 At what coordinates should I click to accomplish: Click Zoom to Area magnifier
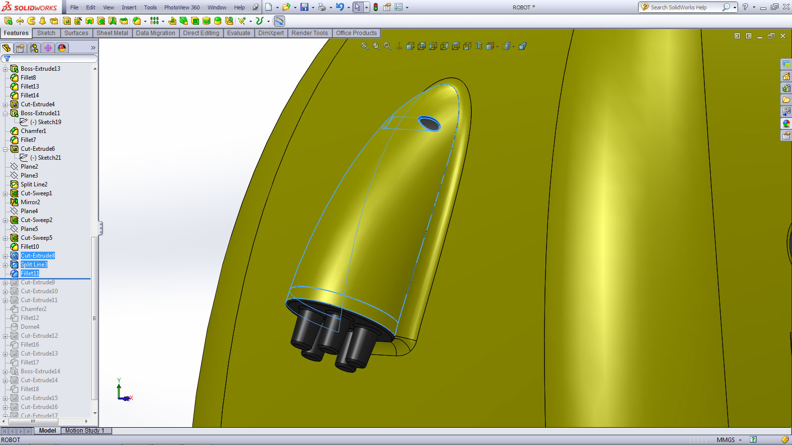[376, 46]
